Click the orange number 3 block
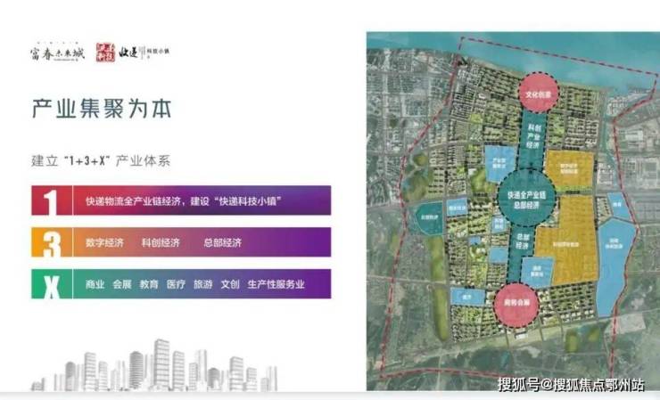Image resolution: width=660 pixels, height=400 pixels. click(x=52, y=242)
